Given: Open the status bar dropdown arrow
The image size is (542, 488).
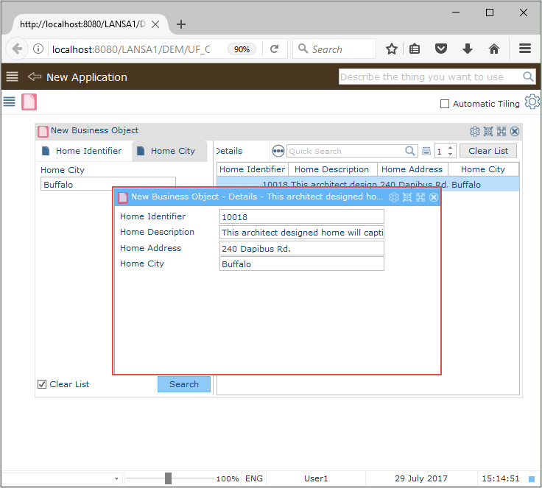Looking at the screenshot, I should click(116, 478).
